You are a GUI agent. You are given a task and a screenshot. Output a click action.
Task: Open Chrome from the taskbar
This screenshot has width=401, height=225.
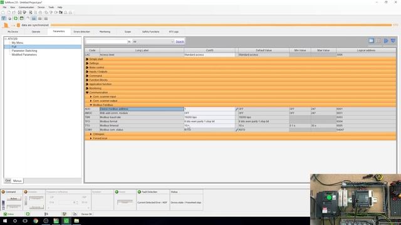click(x=36, y=221)
